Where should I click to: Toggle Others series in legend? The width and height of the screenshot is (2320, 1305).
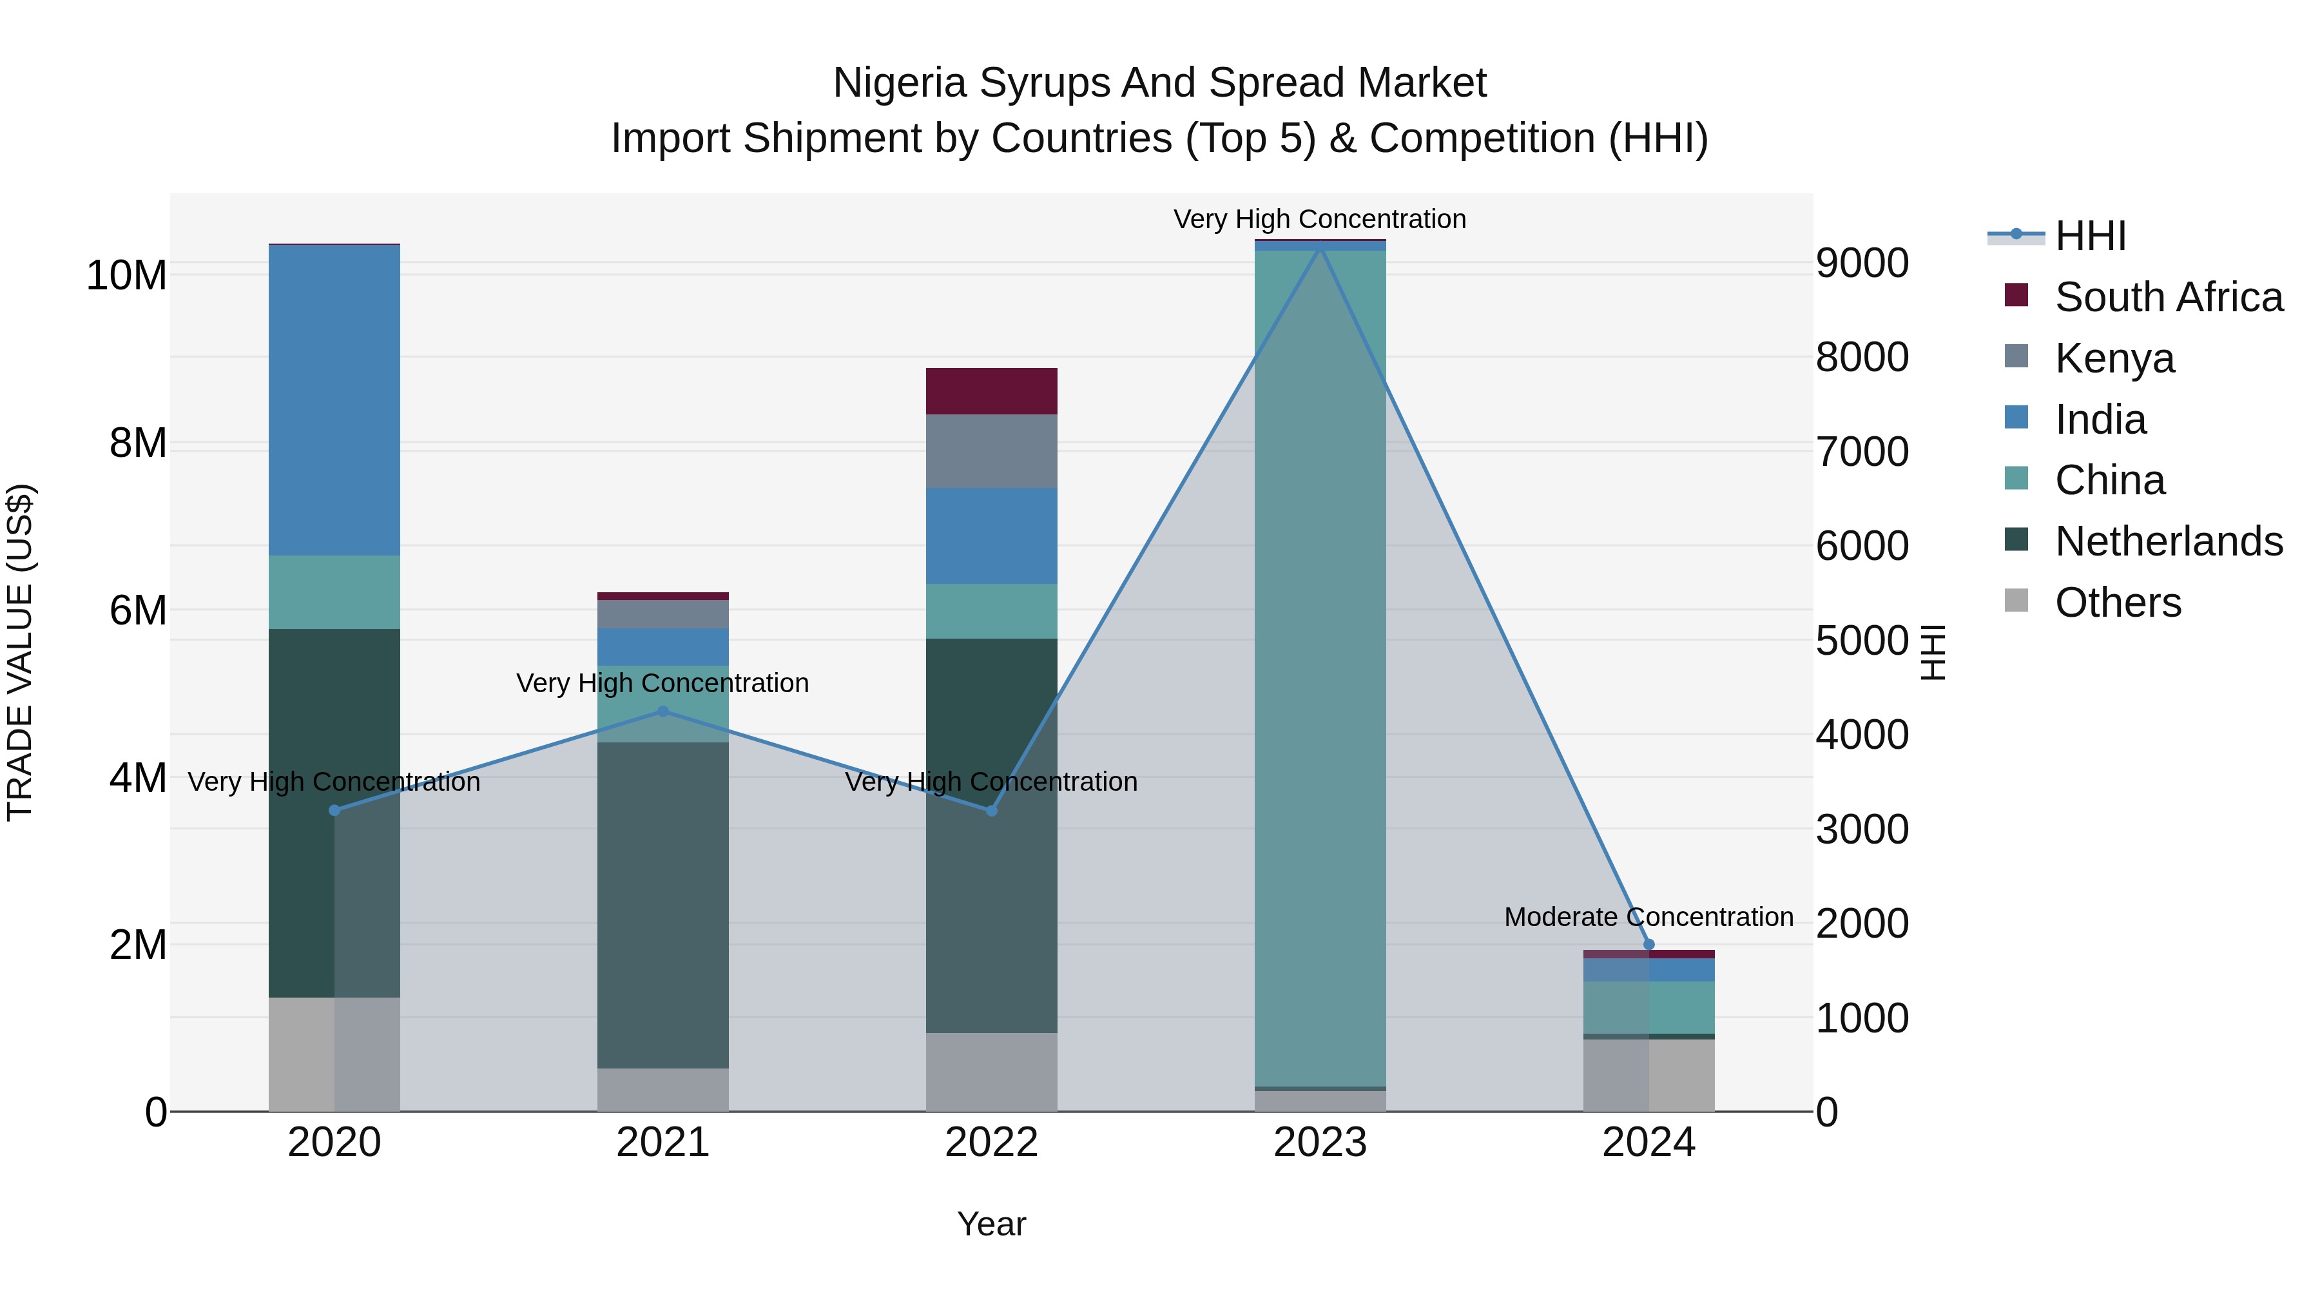click(2092, 603)
